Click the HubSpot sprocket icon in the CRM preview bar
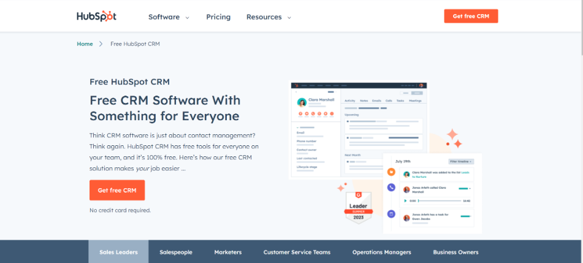This screenshot has height=263, width=583. click(296, 85)
